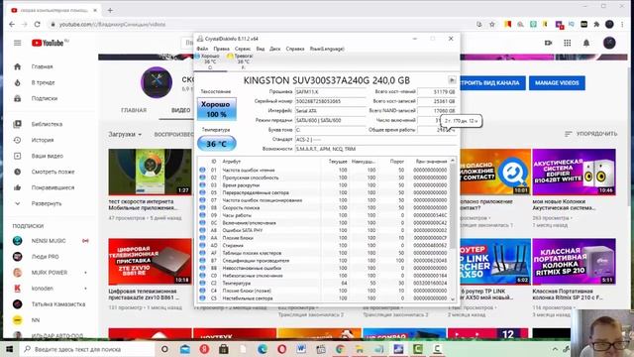
Task: Open the Правка menu in CrystalDiskInfo
Action: (221, 49)
